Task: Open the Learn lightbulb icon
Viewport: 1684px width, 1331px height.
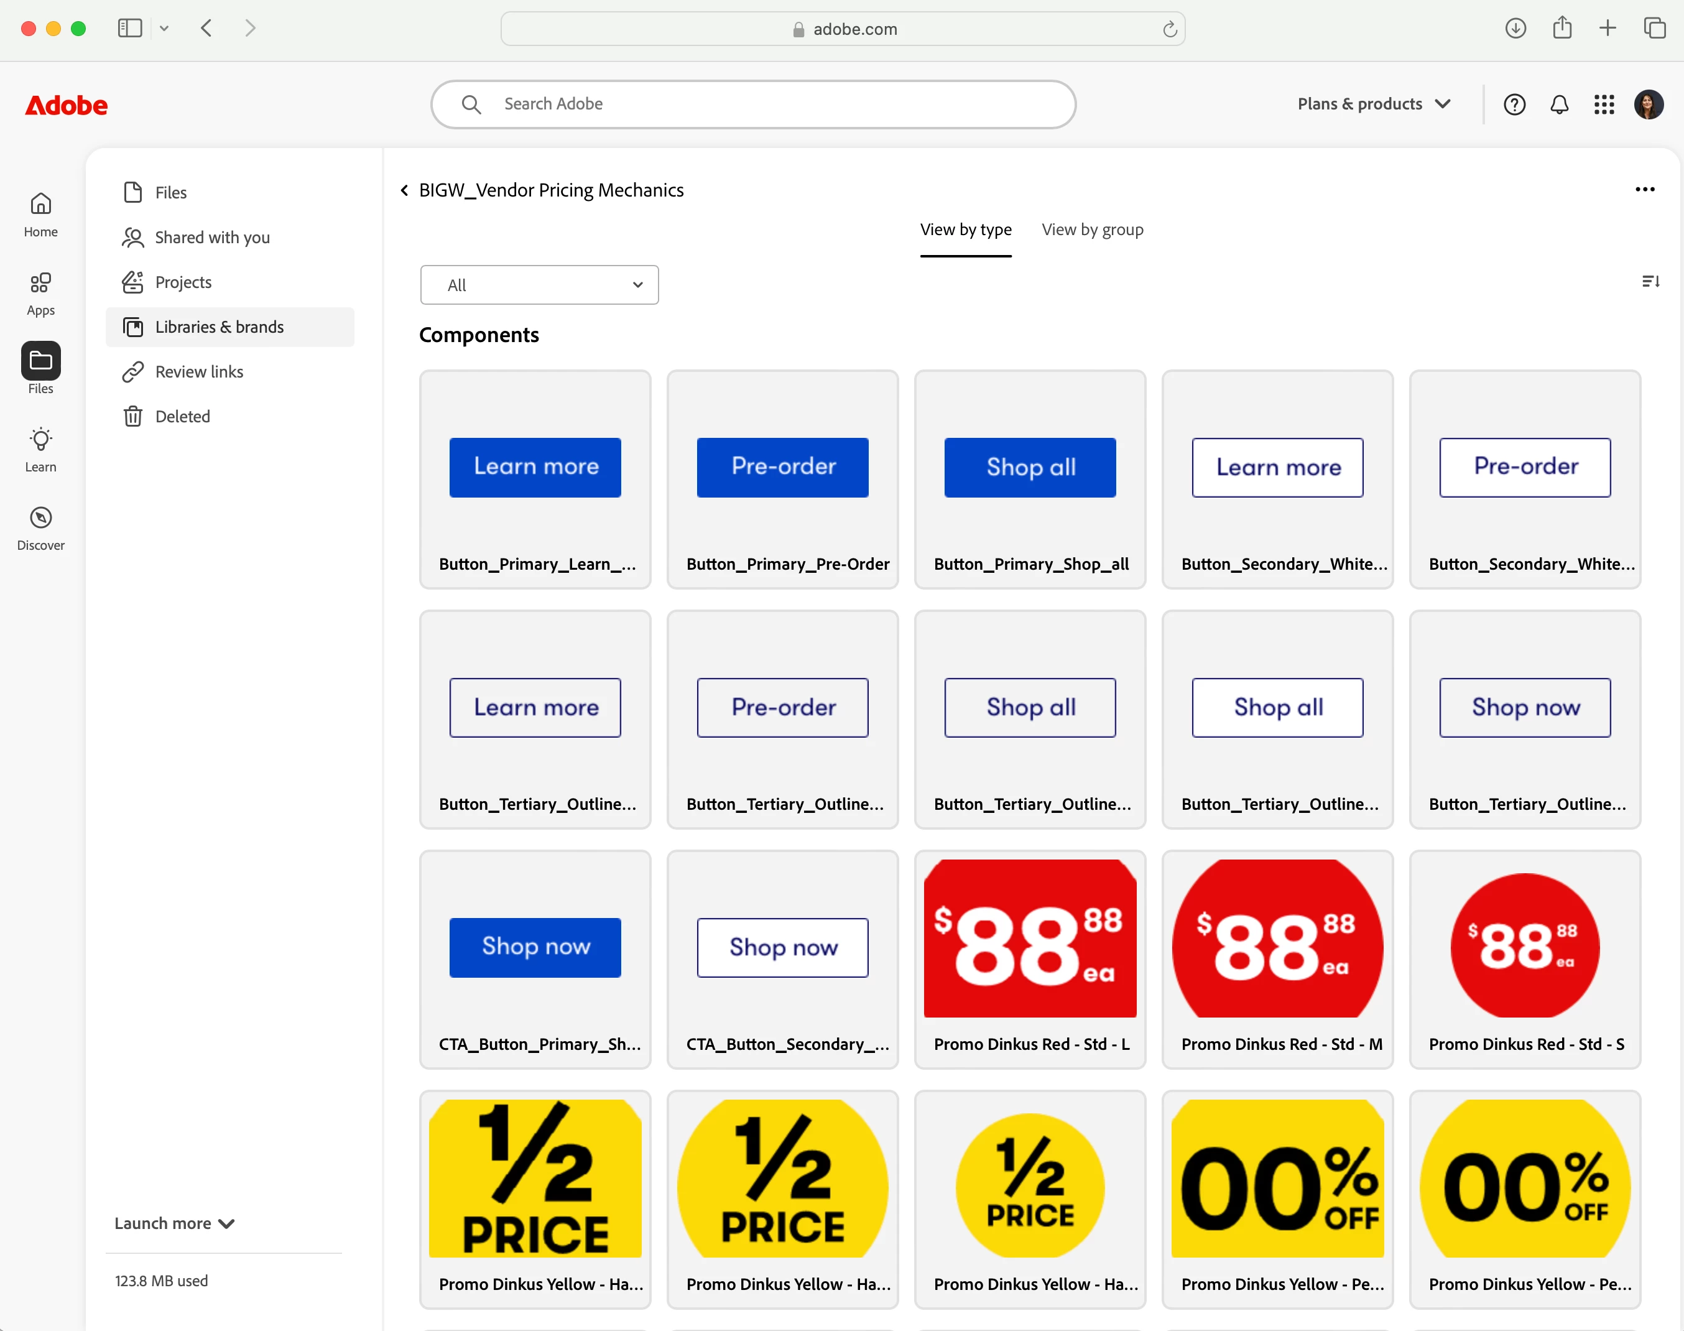Action: pos(40,449)
